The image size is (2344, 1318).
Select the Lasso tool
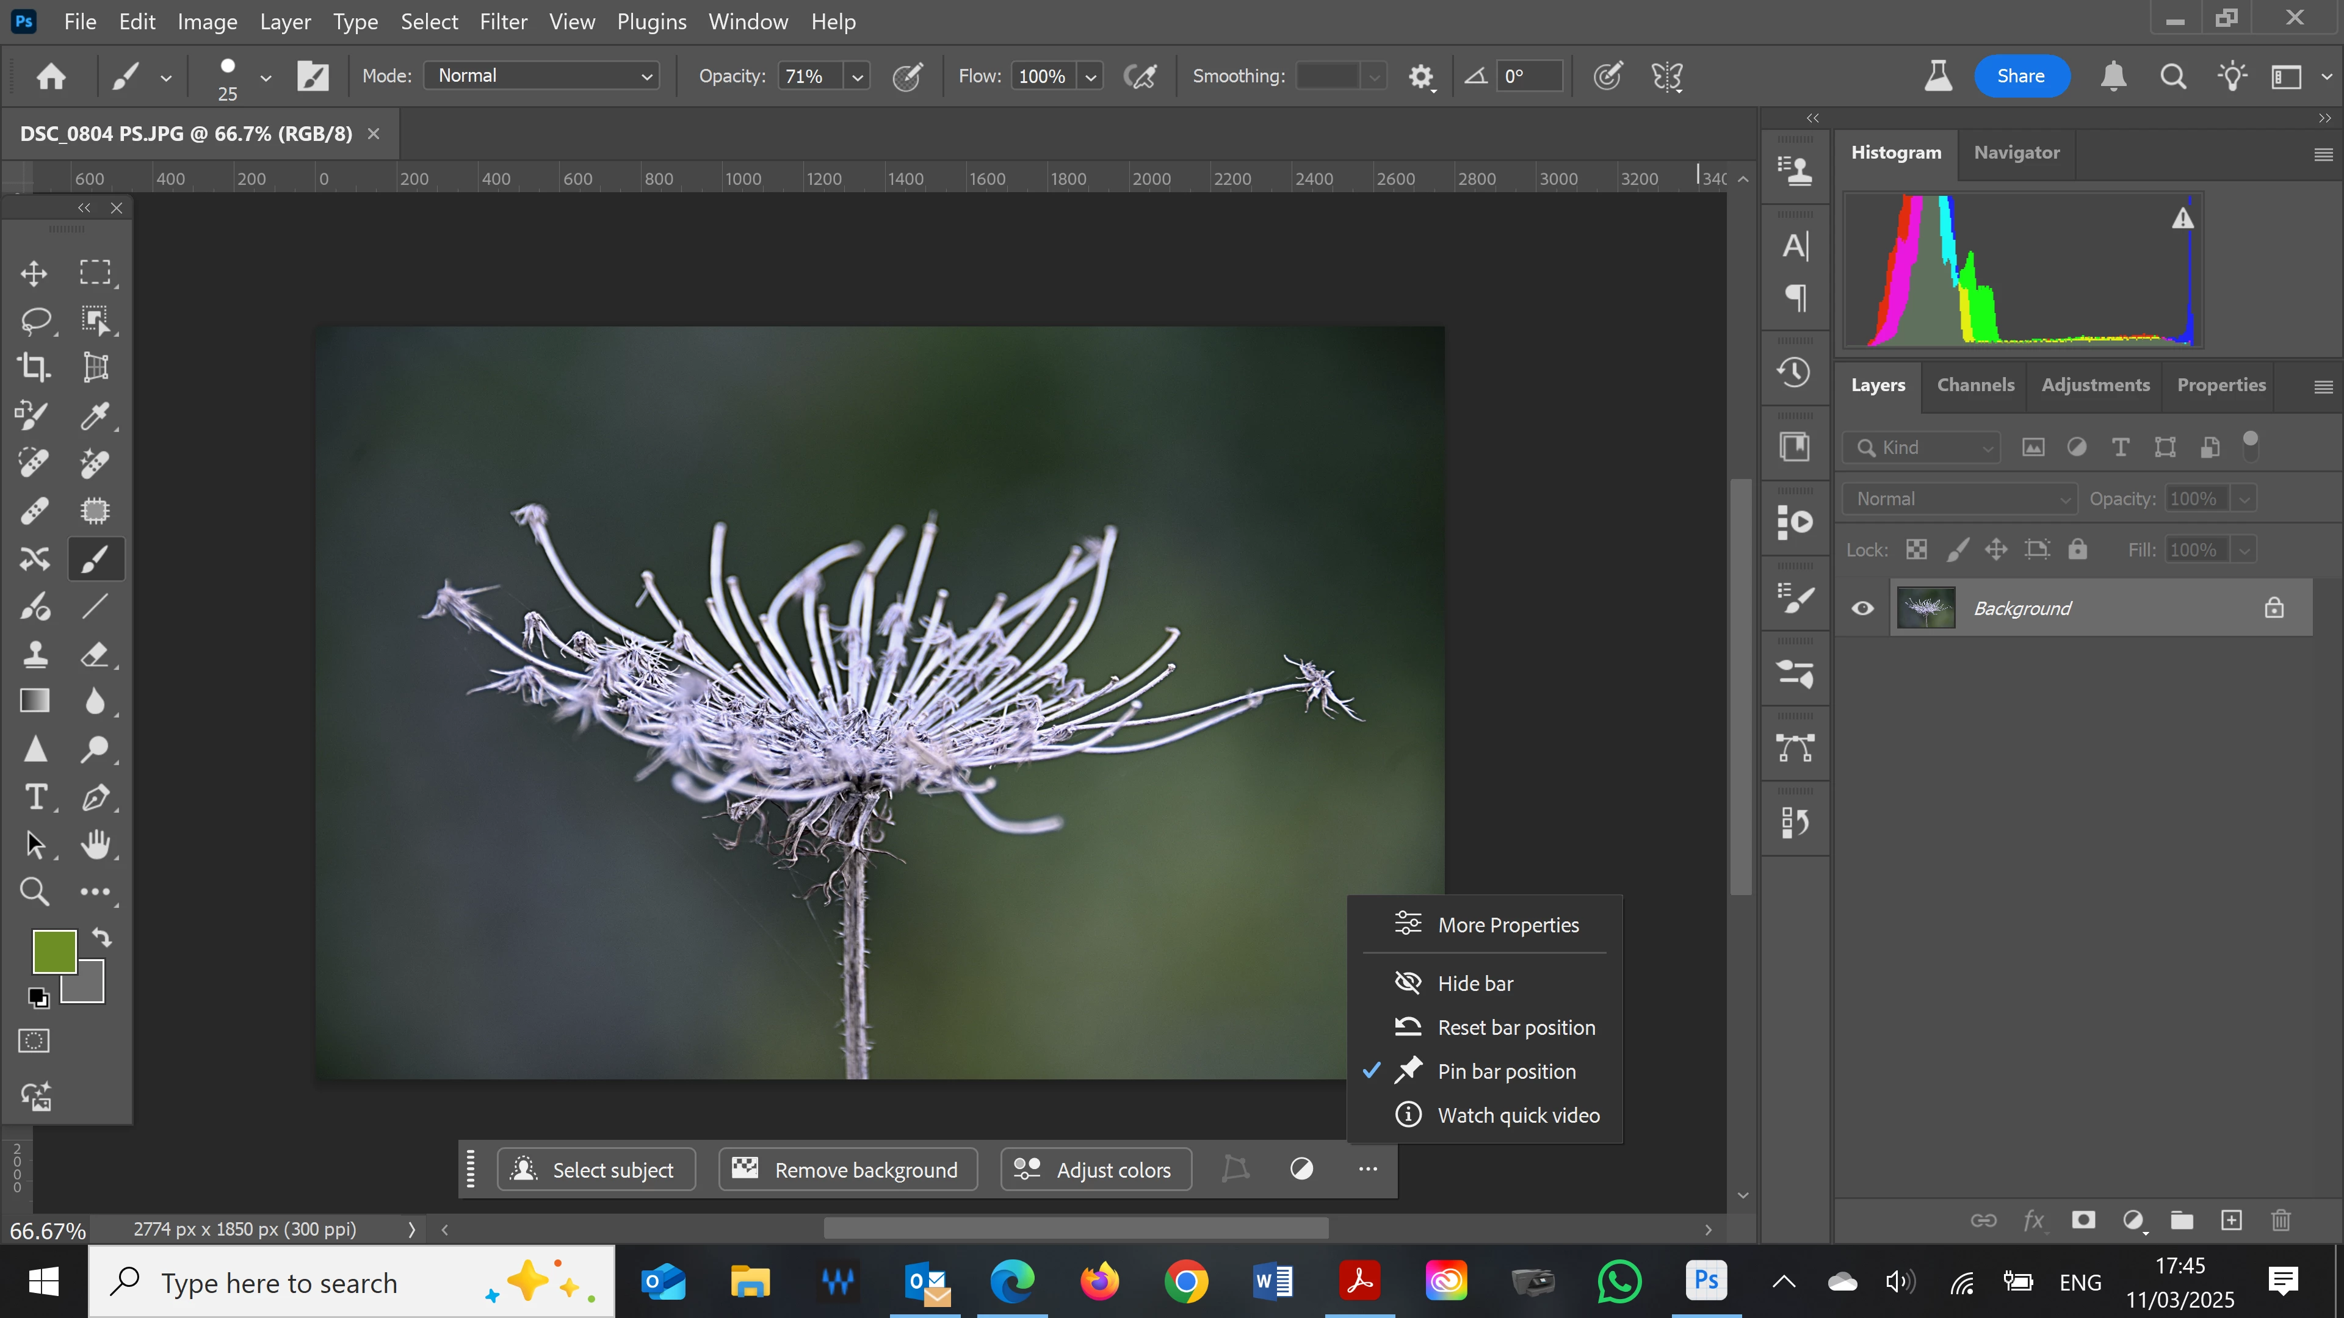click(x=35, y=320)
